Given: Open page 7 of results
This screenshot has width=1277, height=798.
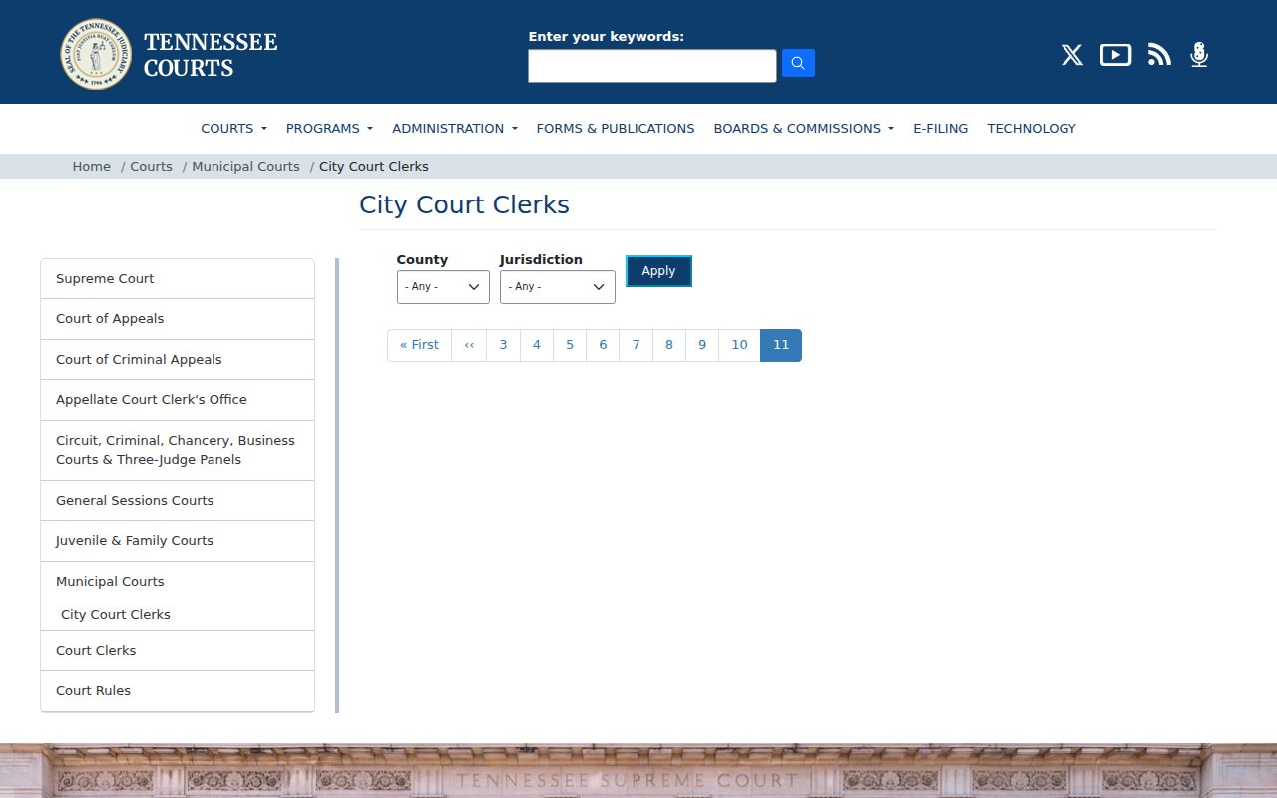Looking at the screenshot, I should pyautogui.click(x=636, y=345).
